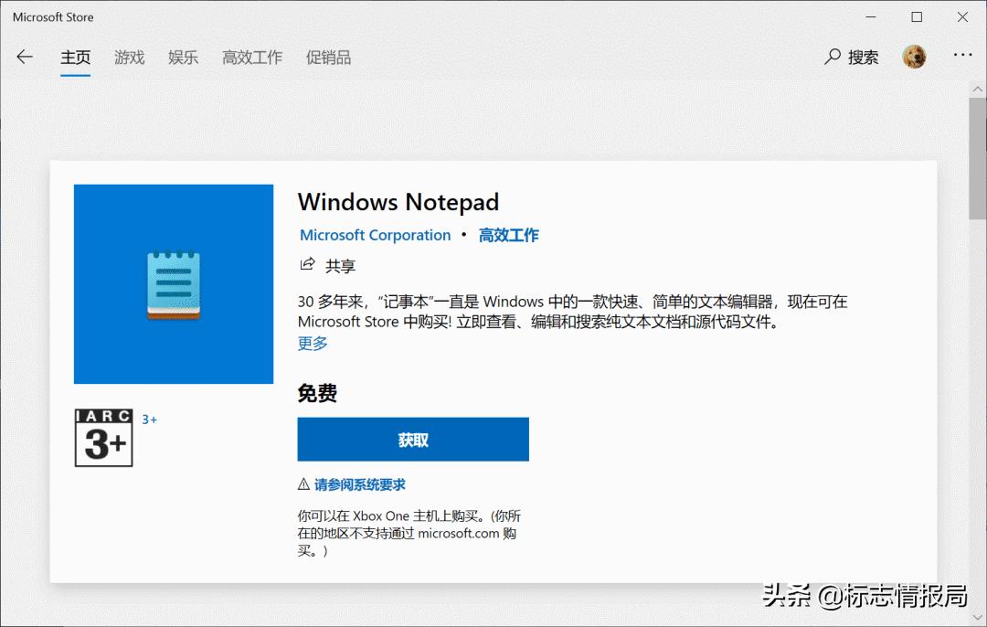Open the 高效工作 category link
Screen dimensions: 987x627
[x=509, y=236]
